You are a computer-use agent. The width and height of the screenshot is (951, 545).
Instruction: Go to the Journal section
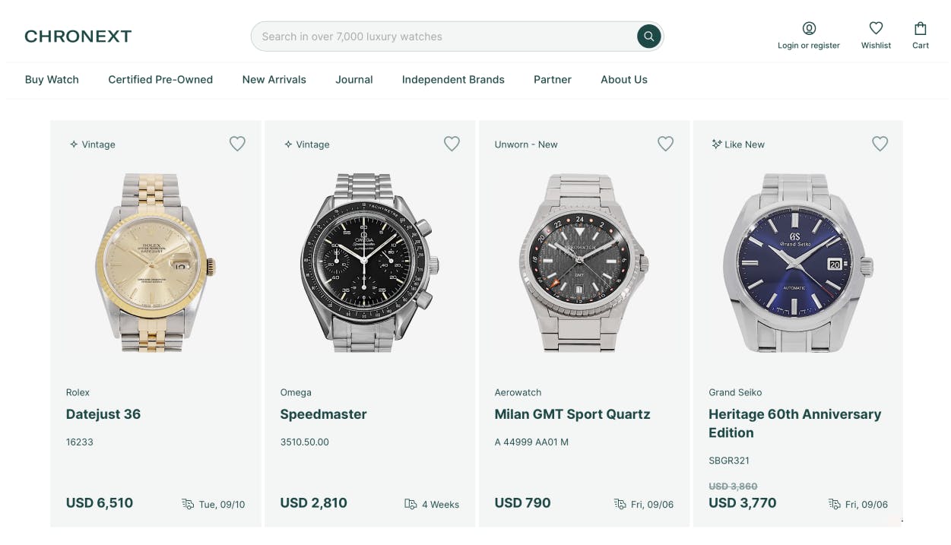[354, 80]
